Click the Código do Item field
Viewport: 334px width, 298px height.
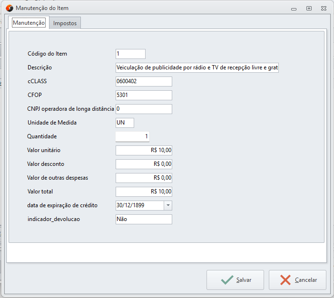pos(130,54)
